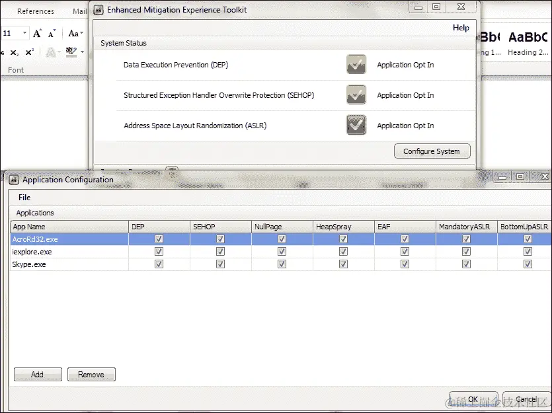Click the MandatoryASLR column header
The width and height of the screenshot is (552, 413).
tap(467, 227)
